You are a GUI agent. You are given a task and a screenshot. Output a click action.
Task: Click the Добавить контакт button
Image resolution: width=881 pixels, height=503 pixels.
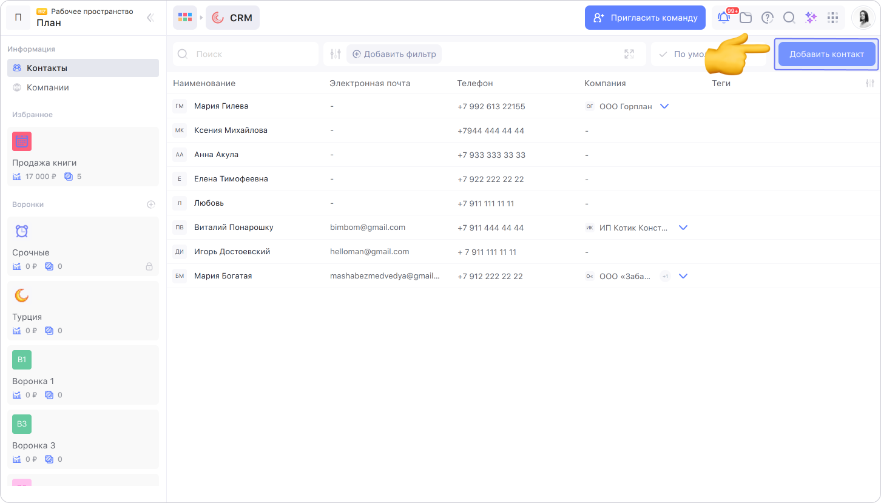click(826, 54)
